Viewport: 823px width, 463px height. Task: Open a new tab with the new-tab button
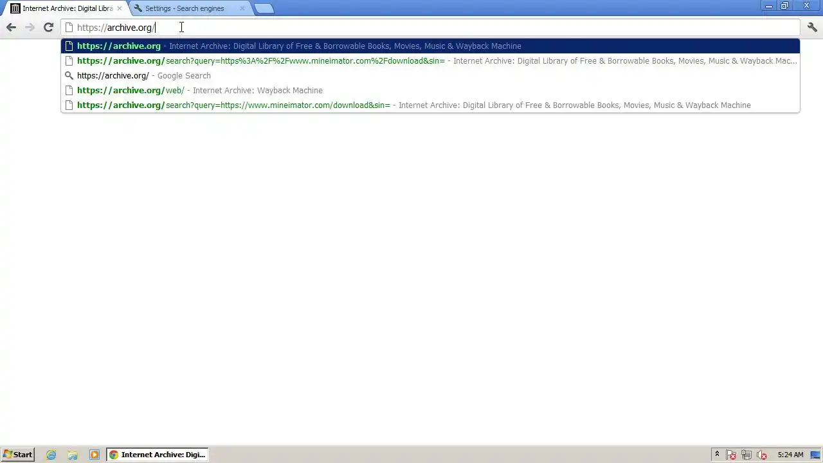tap(264, 8)
